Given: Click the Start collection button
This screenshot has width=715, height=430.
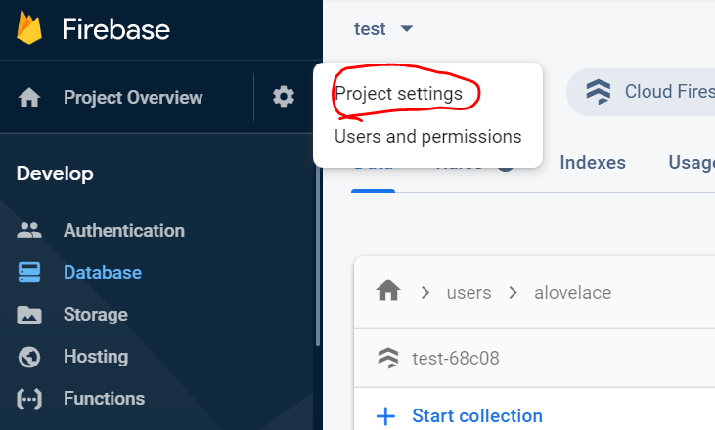Looking at the screenshot, I should click(x=459, y=416).
